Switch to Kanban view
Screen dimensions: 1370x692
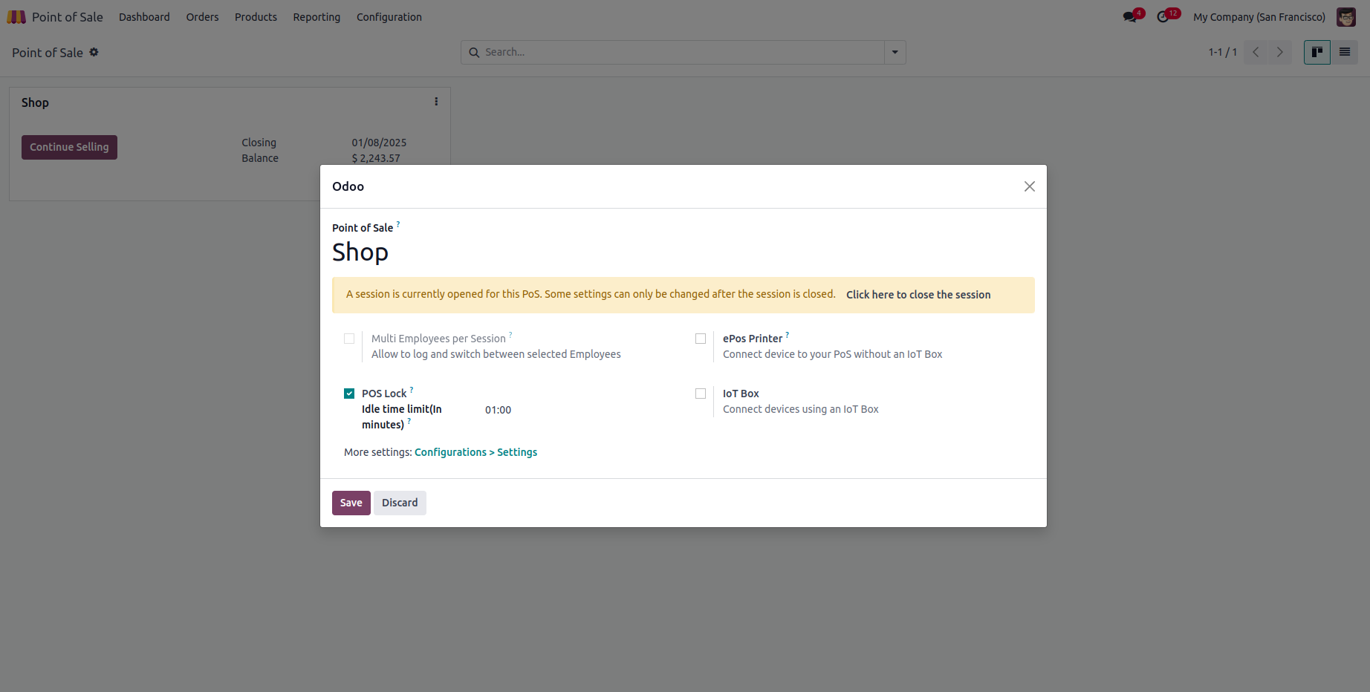coord(1317,52)
